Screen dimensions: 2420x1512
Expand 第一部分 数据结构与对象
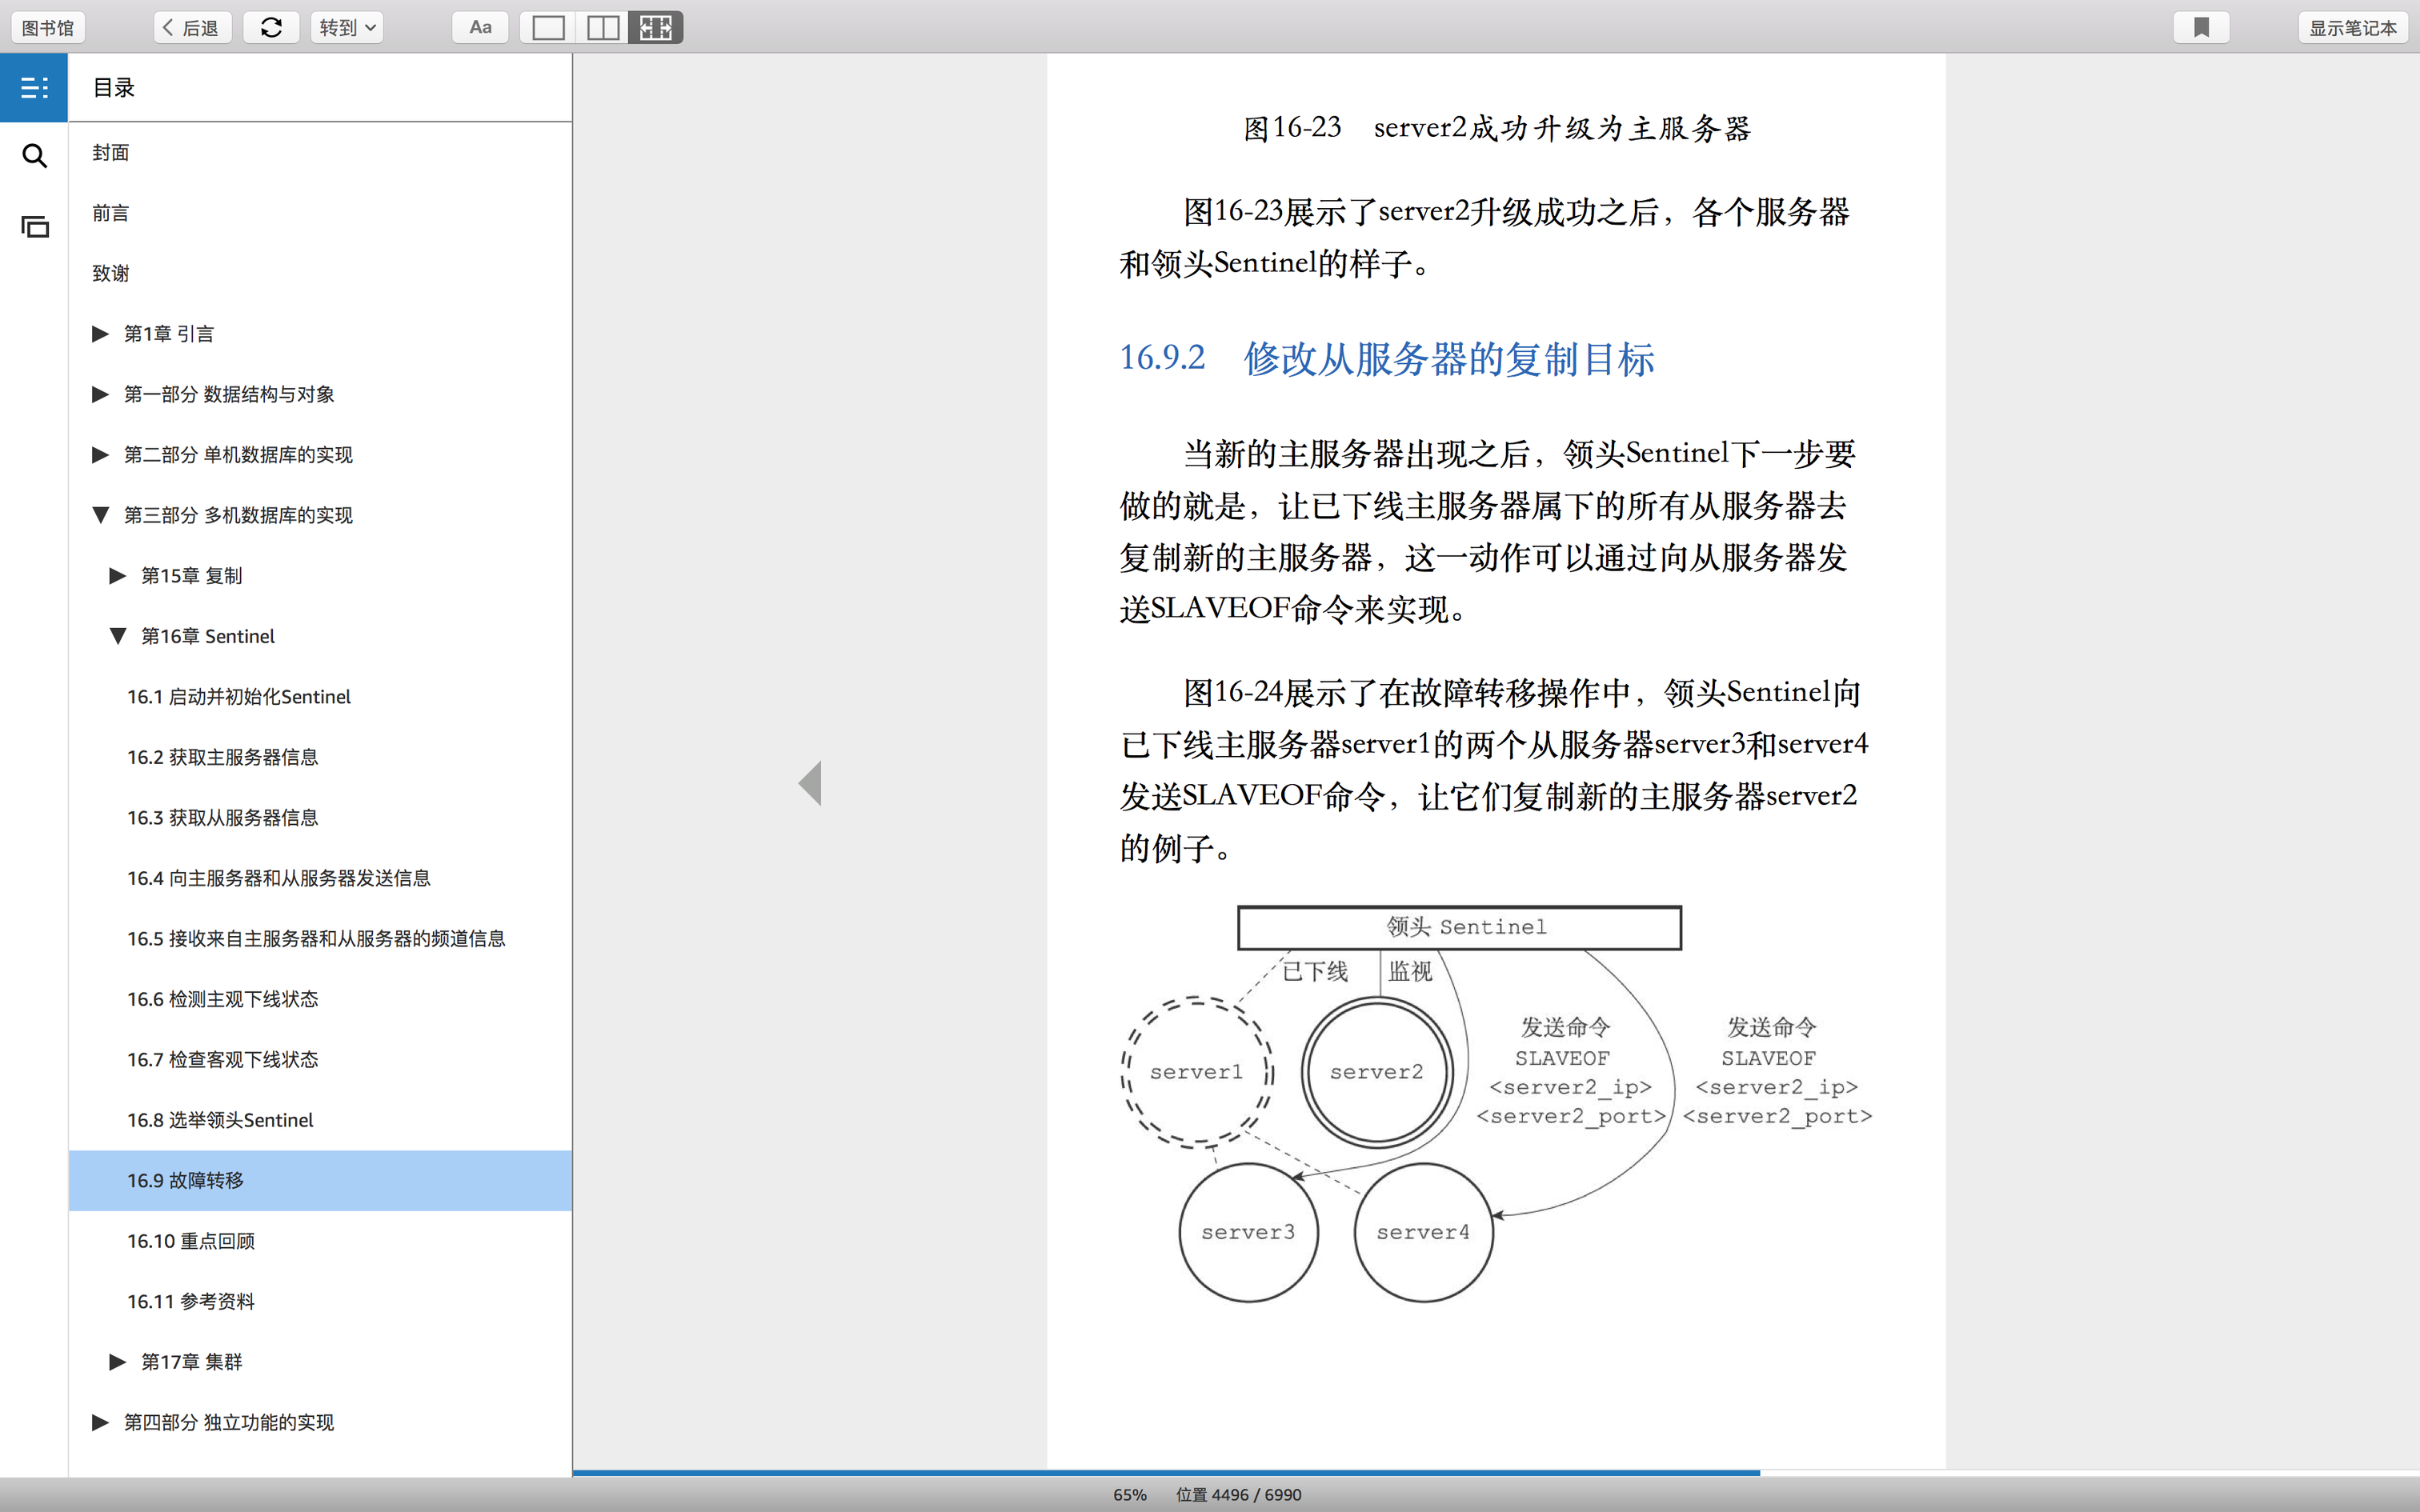100,394
